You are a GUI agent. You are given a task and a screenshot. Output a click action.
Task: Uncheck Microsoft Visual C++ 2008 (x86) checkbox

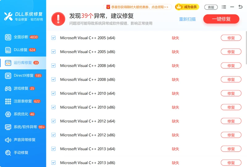tap(53, 79)
